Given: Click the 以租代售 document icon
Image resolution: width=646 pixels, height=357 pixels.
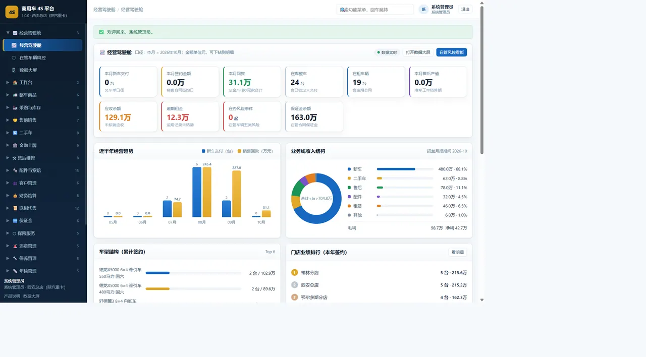Looking at the screenshot, I should point(15,208).
